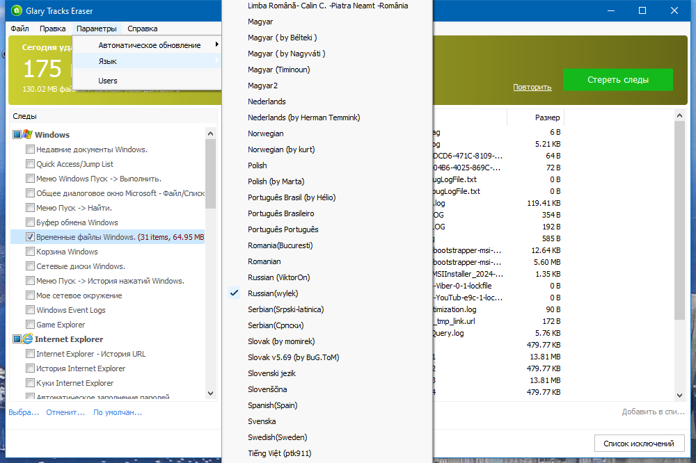Viewport: 696px width, 463px height.
Task: Check 'Меню Windows Пуск -> Выполнить' option
Action: pyautogui.click(x=30, y=178)
